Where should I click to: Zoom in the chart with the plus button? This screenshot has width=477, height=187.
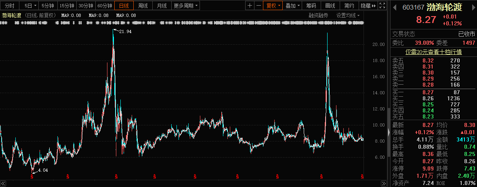(x=250, y=6)
